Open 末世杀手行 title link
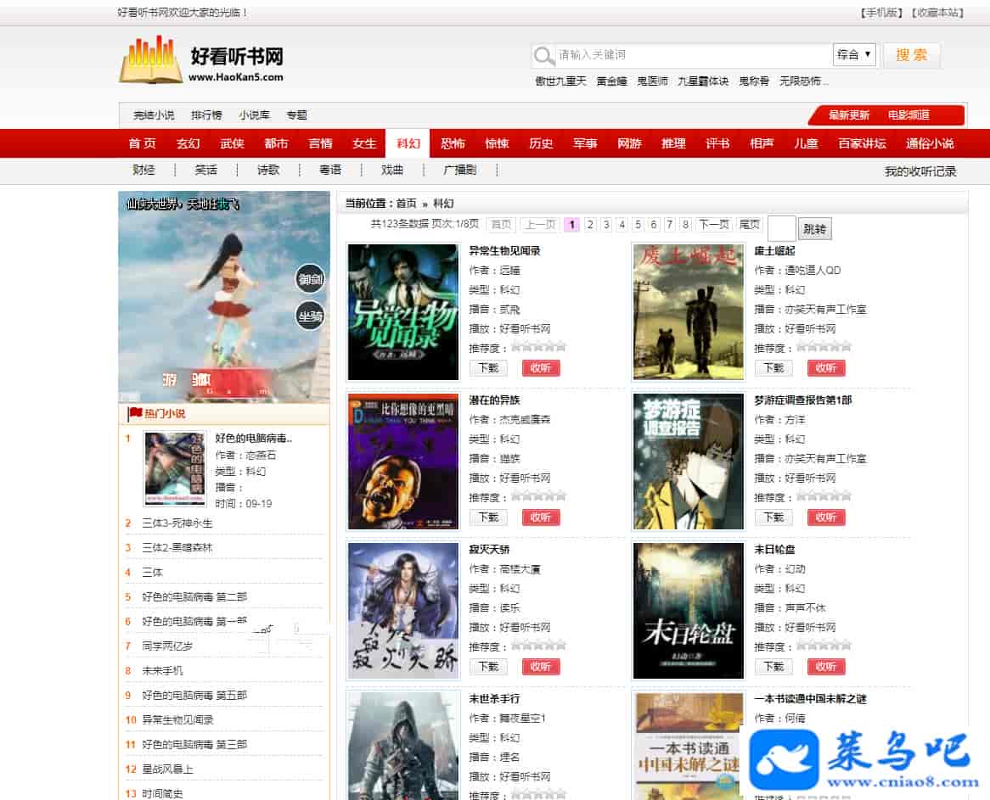Image resolution: width=990 pixels, height=800 pixels. point(494,698)
